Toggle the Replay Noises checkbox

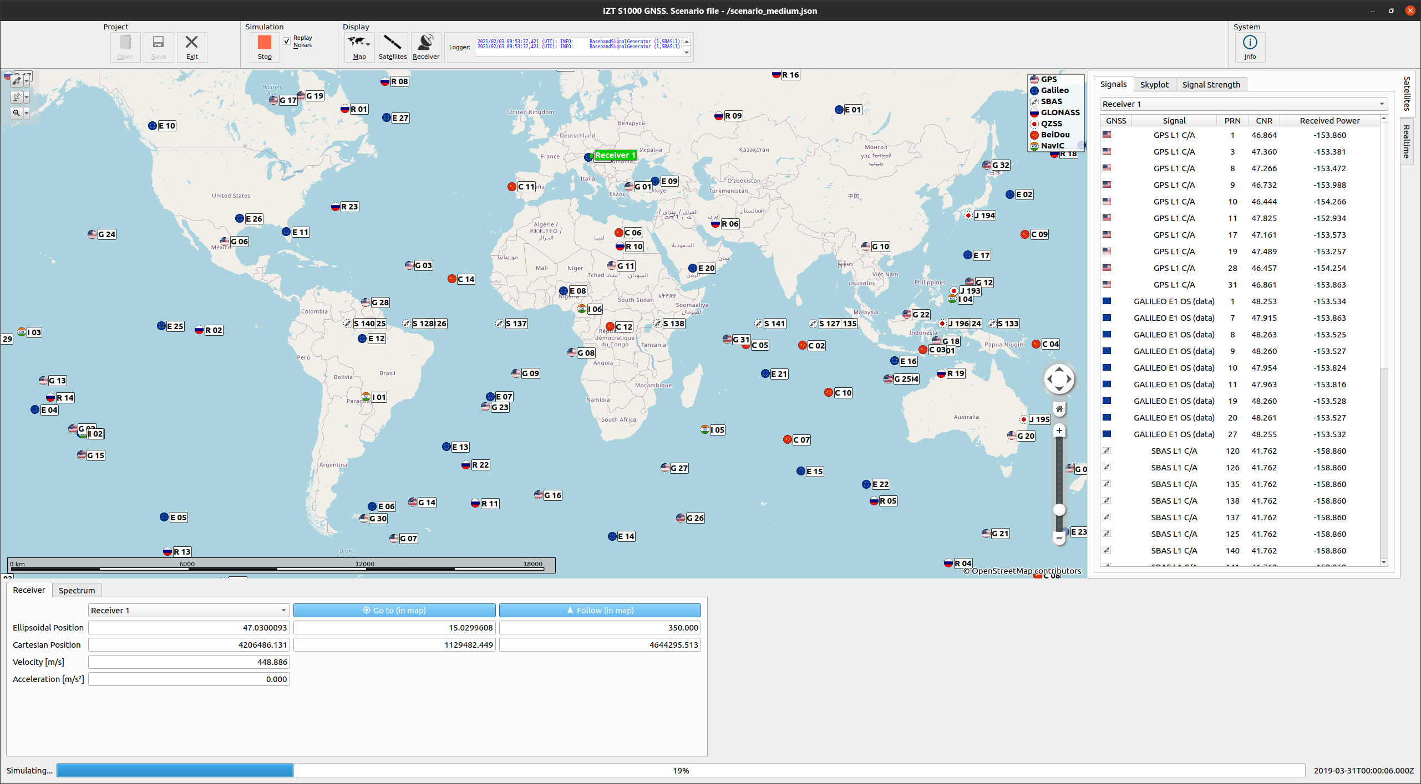coord(287,42)
